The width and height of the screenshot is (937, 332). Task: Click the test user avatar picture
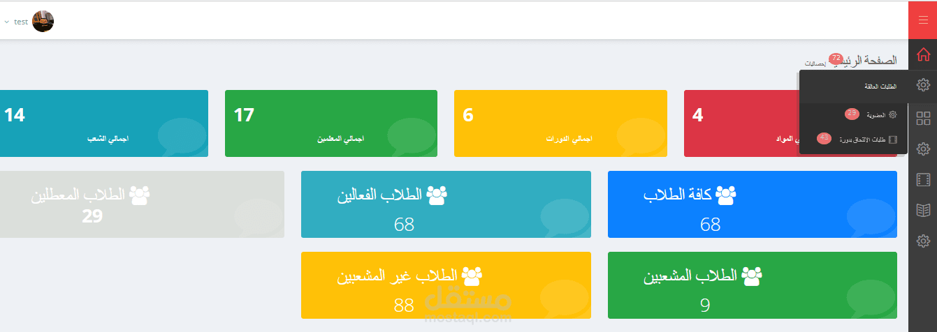(43, 21)
